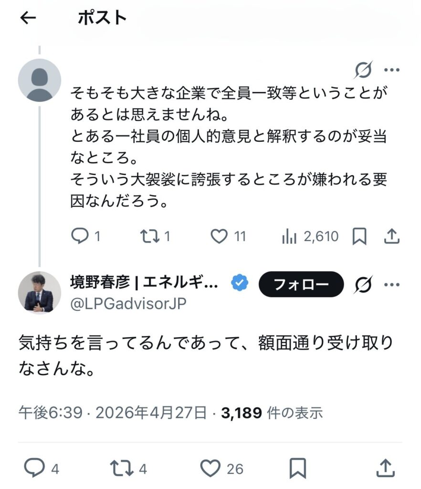
Task: Bookmark the parent post
Action: point(359,236)
